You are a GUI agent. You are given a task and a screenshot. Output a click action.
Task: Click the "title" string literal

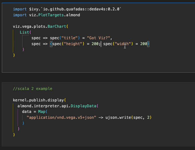click(69, 38)
